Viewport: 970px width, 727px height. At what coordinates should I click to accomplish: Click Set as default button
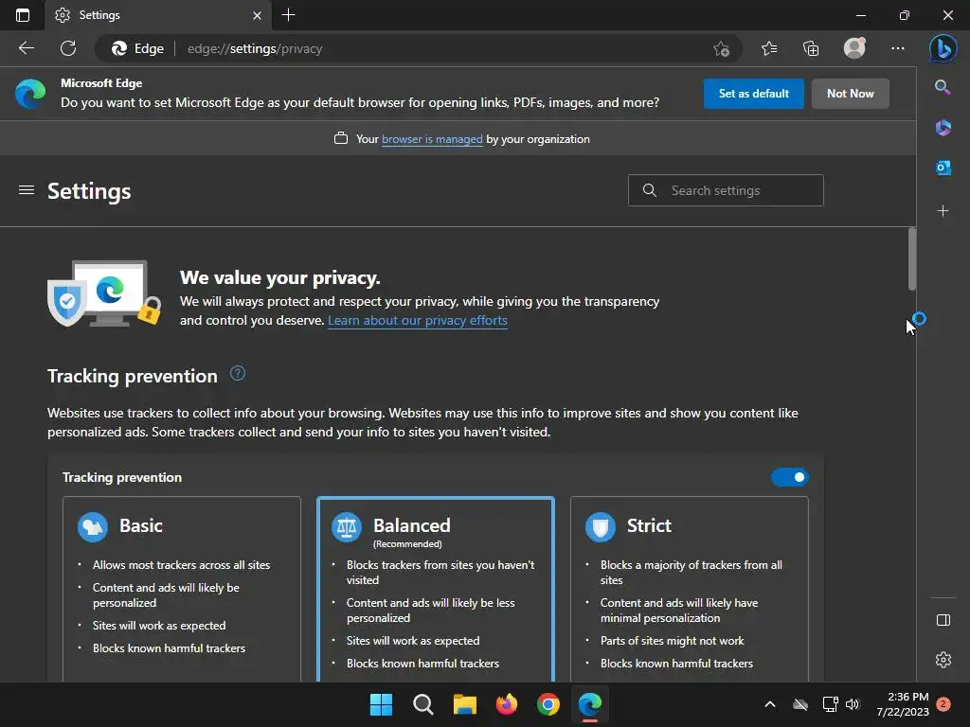click(753, 94)
